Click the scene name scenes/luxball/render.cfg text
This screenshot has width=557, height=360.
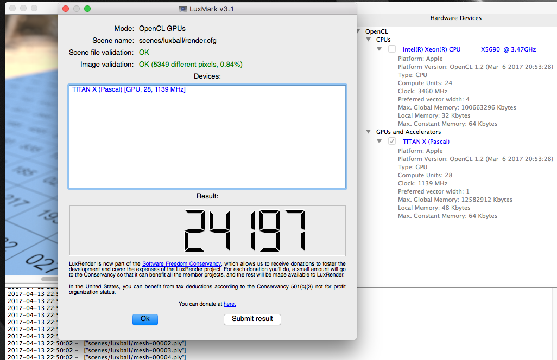point(178,41)
